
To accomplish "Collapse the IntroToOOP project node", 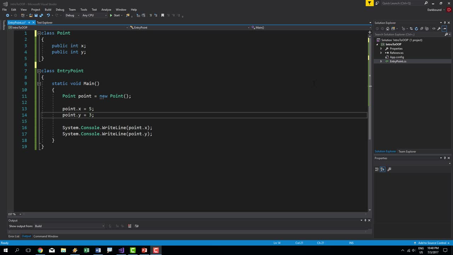I will pos(377,44).
